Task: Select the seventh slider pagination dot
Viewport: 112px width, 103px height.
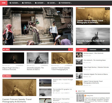Action: pyautogui.click(x=46, y=43)
